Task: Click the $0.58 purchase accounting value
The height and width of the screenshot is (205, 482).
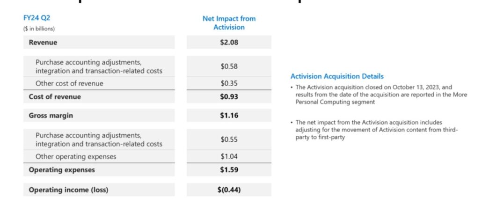Action: (229, 66)
